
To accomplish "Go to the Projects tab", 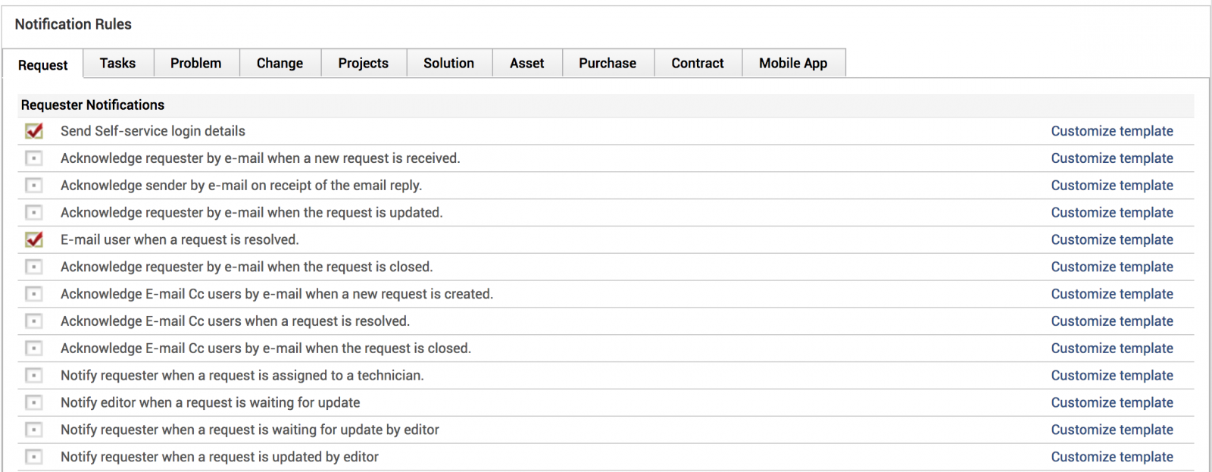I will point(363,64).
